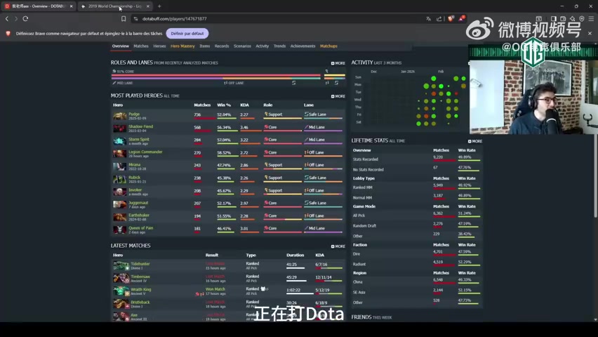Open the browser hamburger menu
598x337 pixels.
[591, 18]
